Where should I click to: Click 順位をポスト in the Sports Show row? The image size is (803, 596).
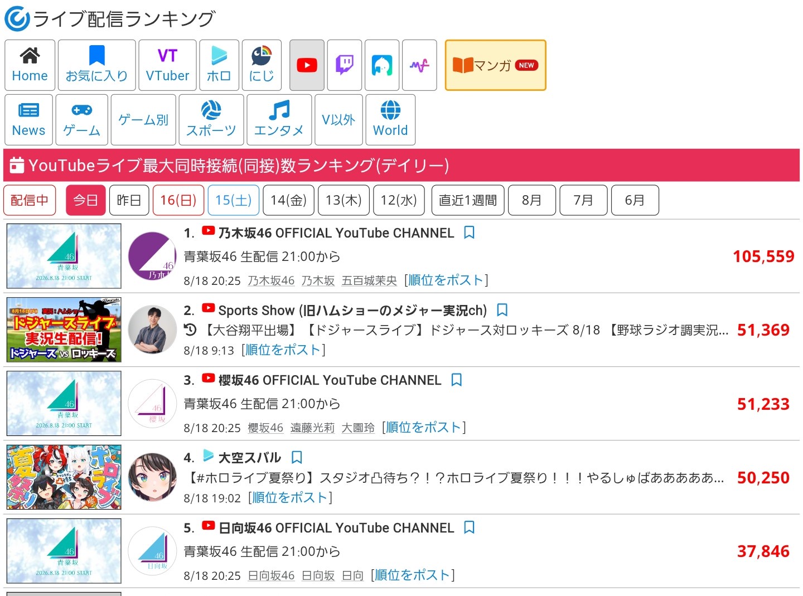[283, 350]
